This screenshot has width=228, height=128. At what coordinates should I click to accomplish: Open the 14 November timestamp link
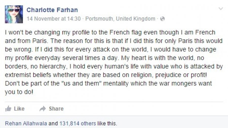pos(54,19)
